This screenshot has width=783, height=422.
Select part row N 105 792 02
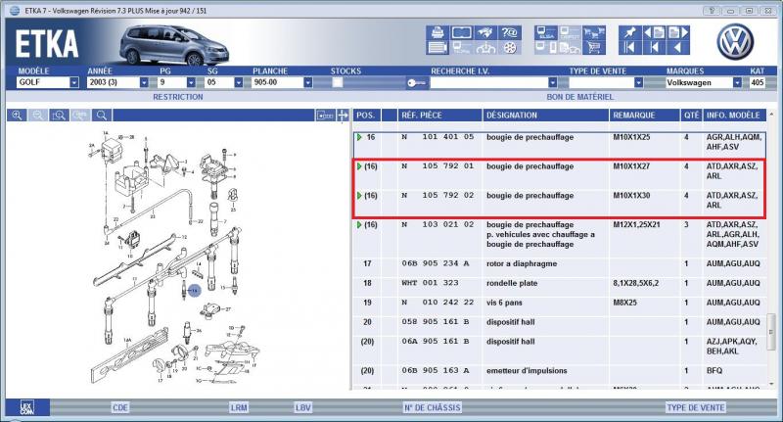point(559,201)
